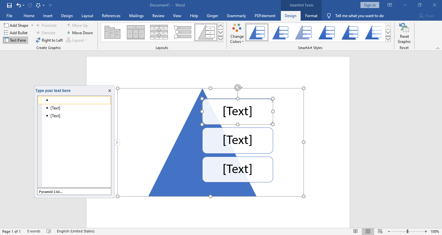
Task: Click Move Down in Create Graphic group
Action: click(80, 33)
